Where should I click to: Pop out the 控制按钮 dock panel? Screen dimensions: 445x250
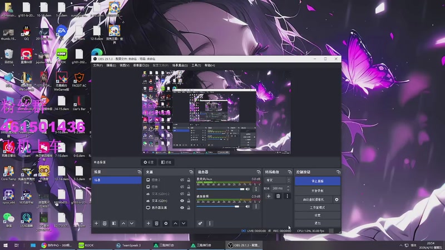338,172
